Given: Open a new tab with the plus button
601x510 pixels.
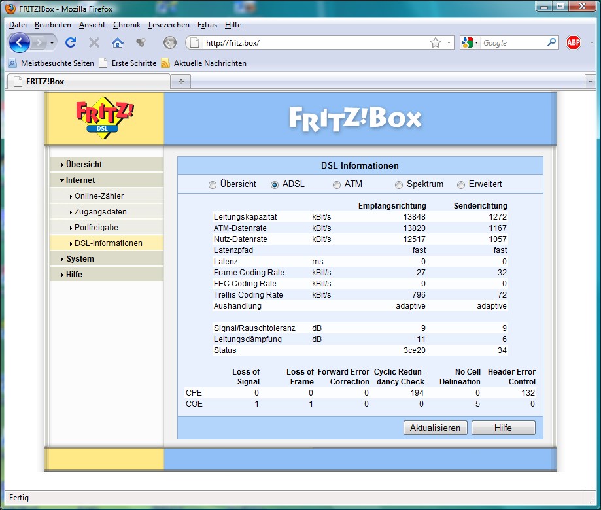Looking at the screenshot, I should 181,82.
